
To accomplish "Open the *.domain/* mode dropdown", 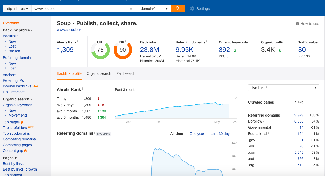I will (x=153, y=9).
